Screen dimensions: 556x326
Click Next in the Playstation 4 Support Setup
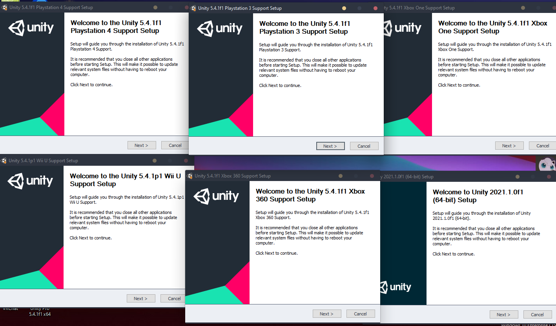click(x=142, y=145)
